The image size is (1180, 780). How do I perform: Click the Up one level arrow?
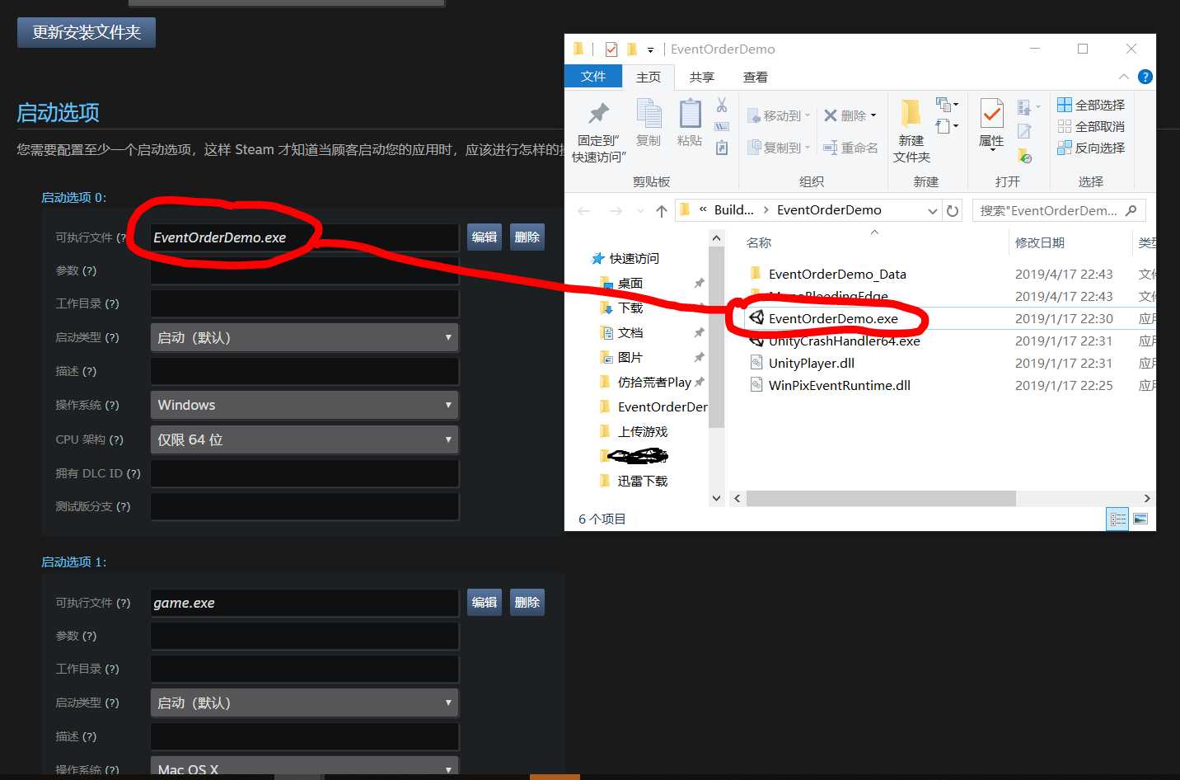pos(662,211)
